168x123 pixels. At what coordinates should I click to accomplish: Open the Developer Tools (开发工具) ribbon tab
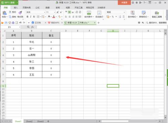click(x=79, y=7)
